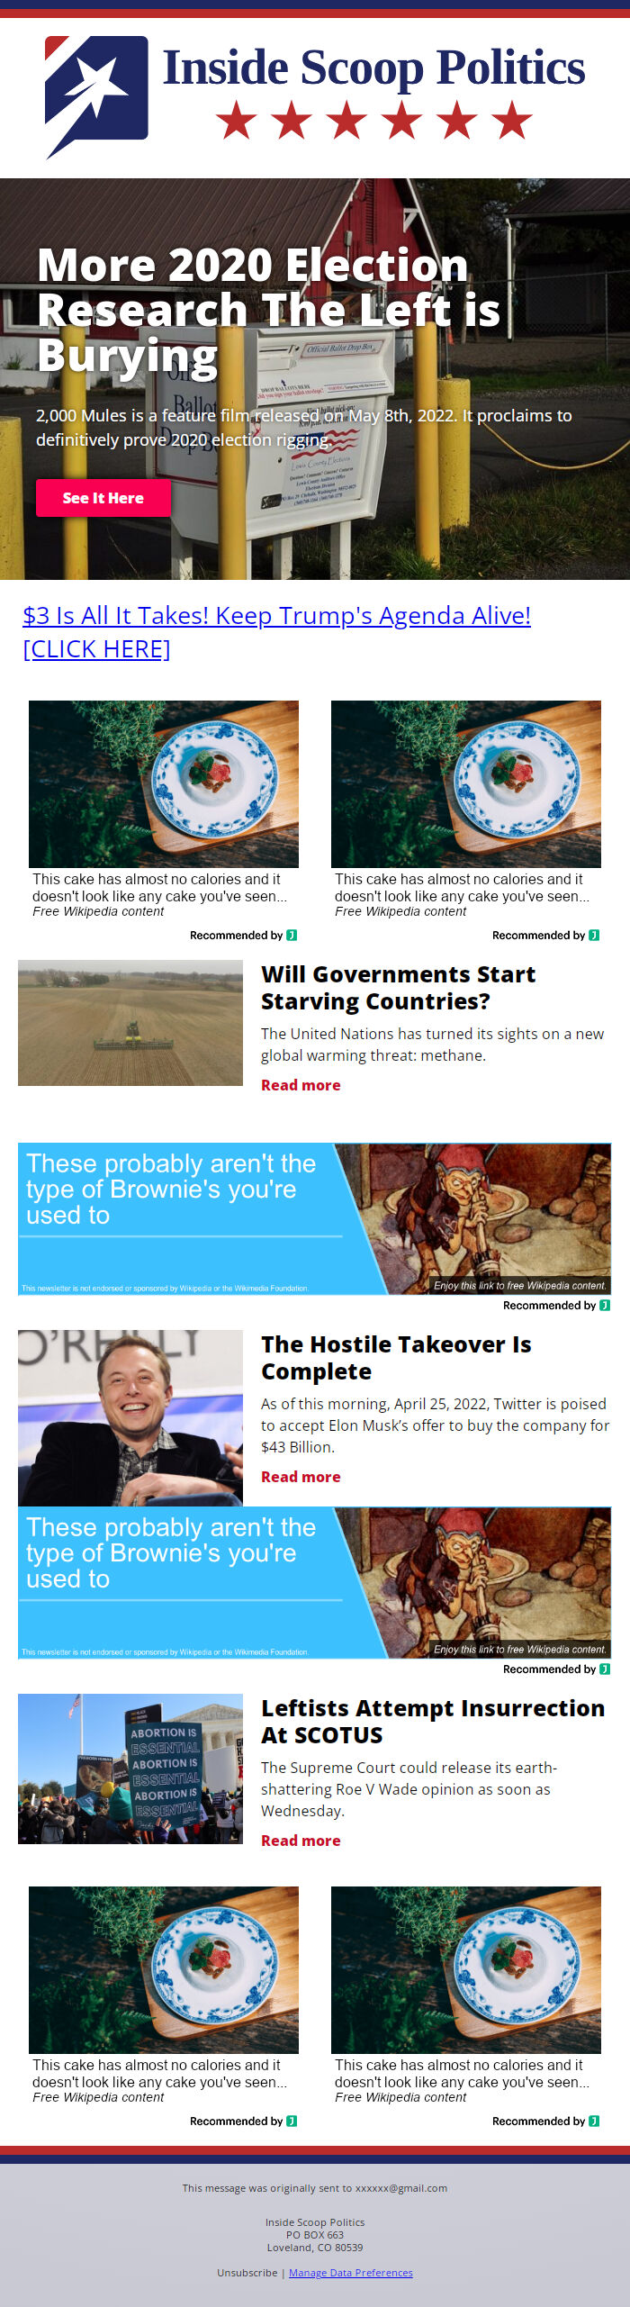Open the Elon Musk photo thumbnail
This screenshot has height=2307, width=630.
(130, 1418)
